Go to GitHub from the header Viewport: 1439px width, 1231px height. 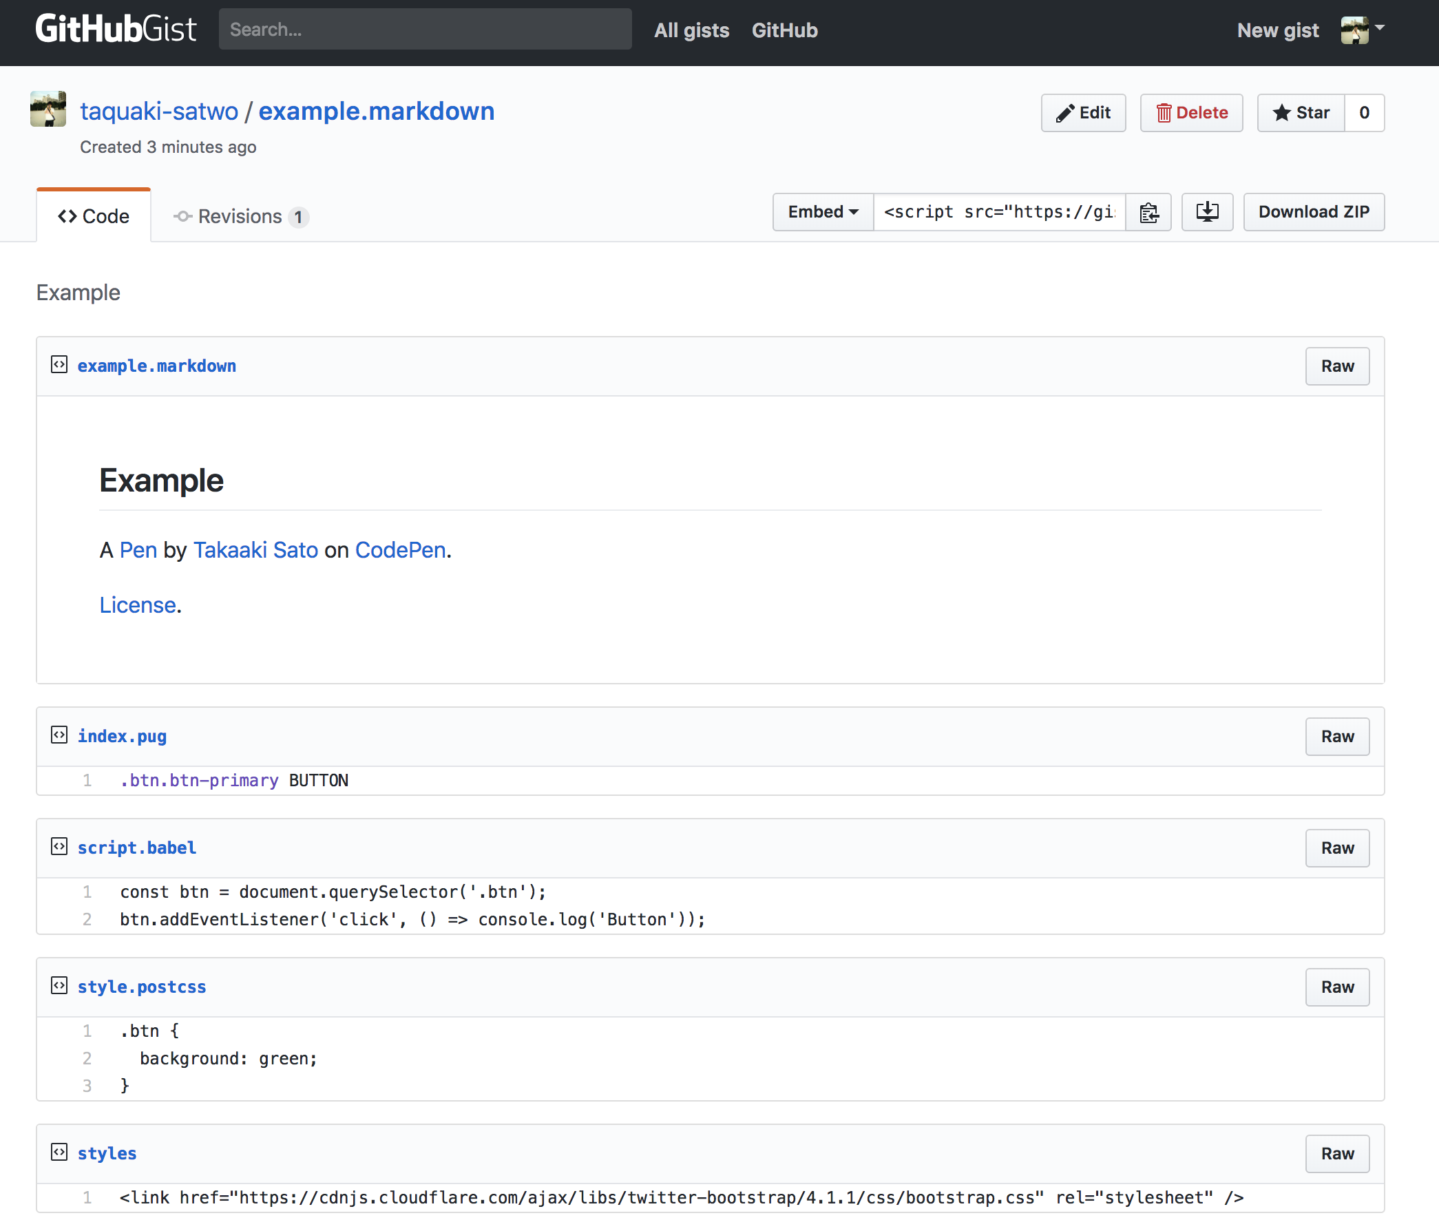785,30
